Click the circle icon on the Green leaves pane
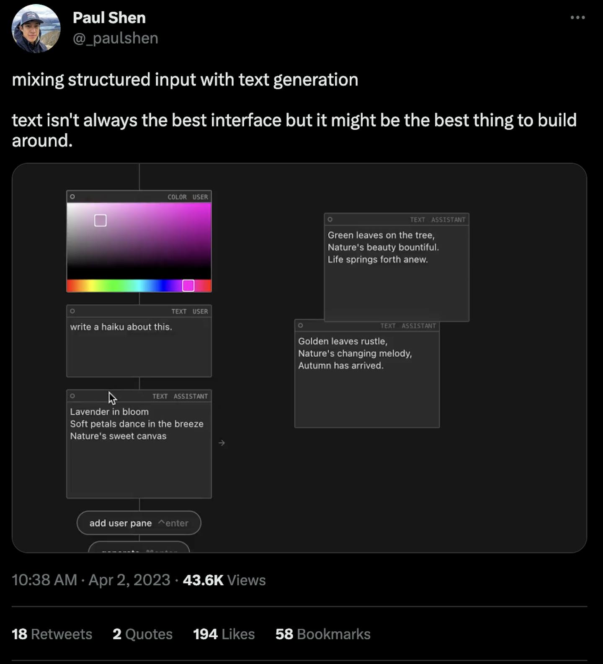The height and width of the screenshot is (664, 603). click(x=330, y=219)
